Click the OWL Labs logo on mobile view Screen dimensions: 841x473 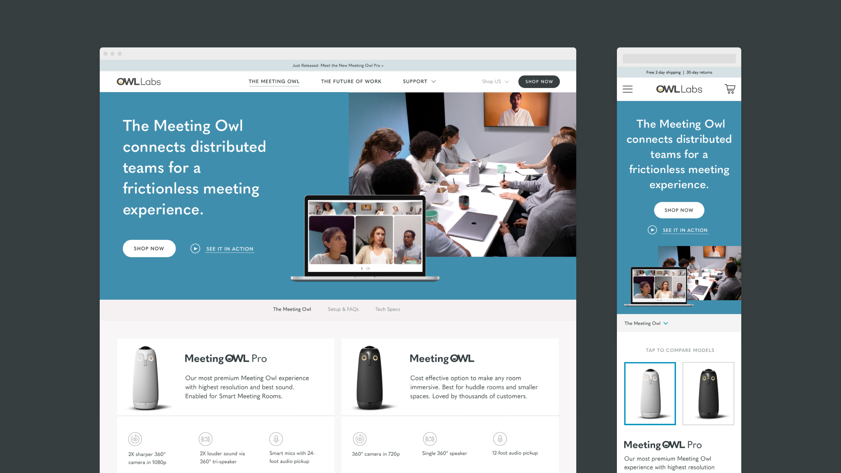pyautogui.click(x=679, y=89)
